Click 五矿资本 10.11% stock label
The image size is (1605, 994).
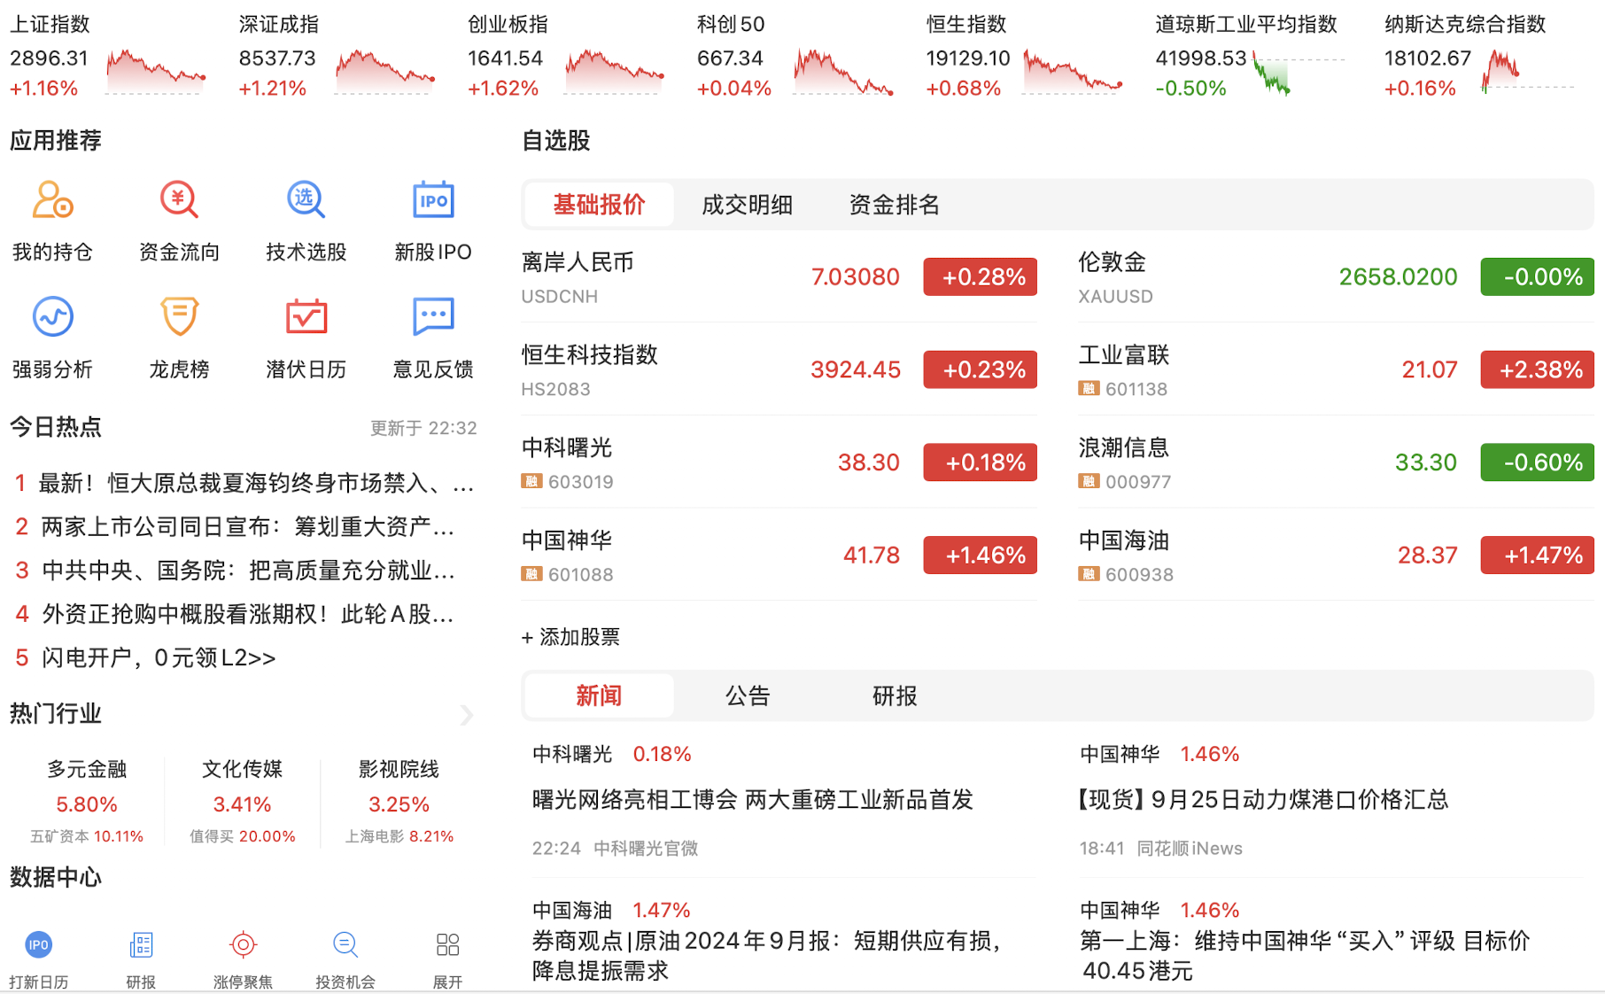coord(87,836)
